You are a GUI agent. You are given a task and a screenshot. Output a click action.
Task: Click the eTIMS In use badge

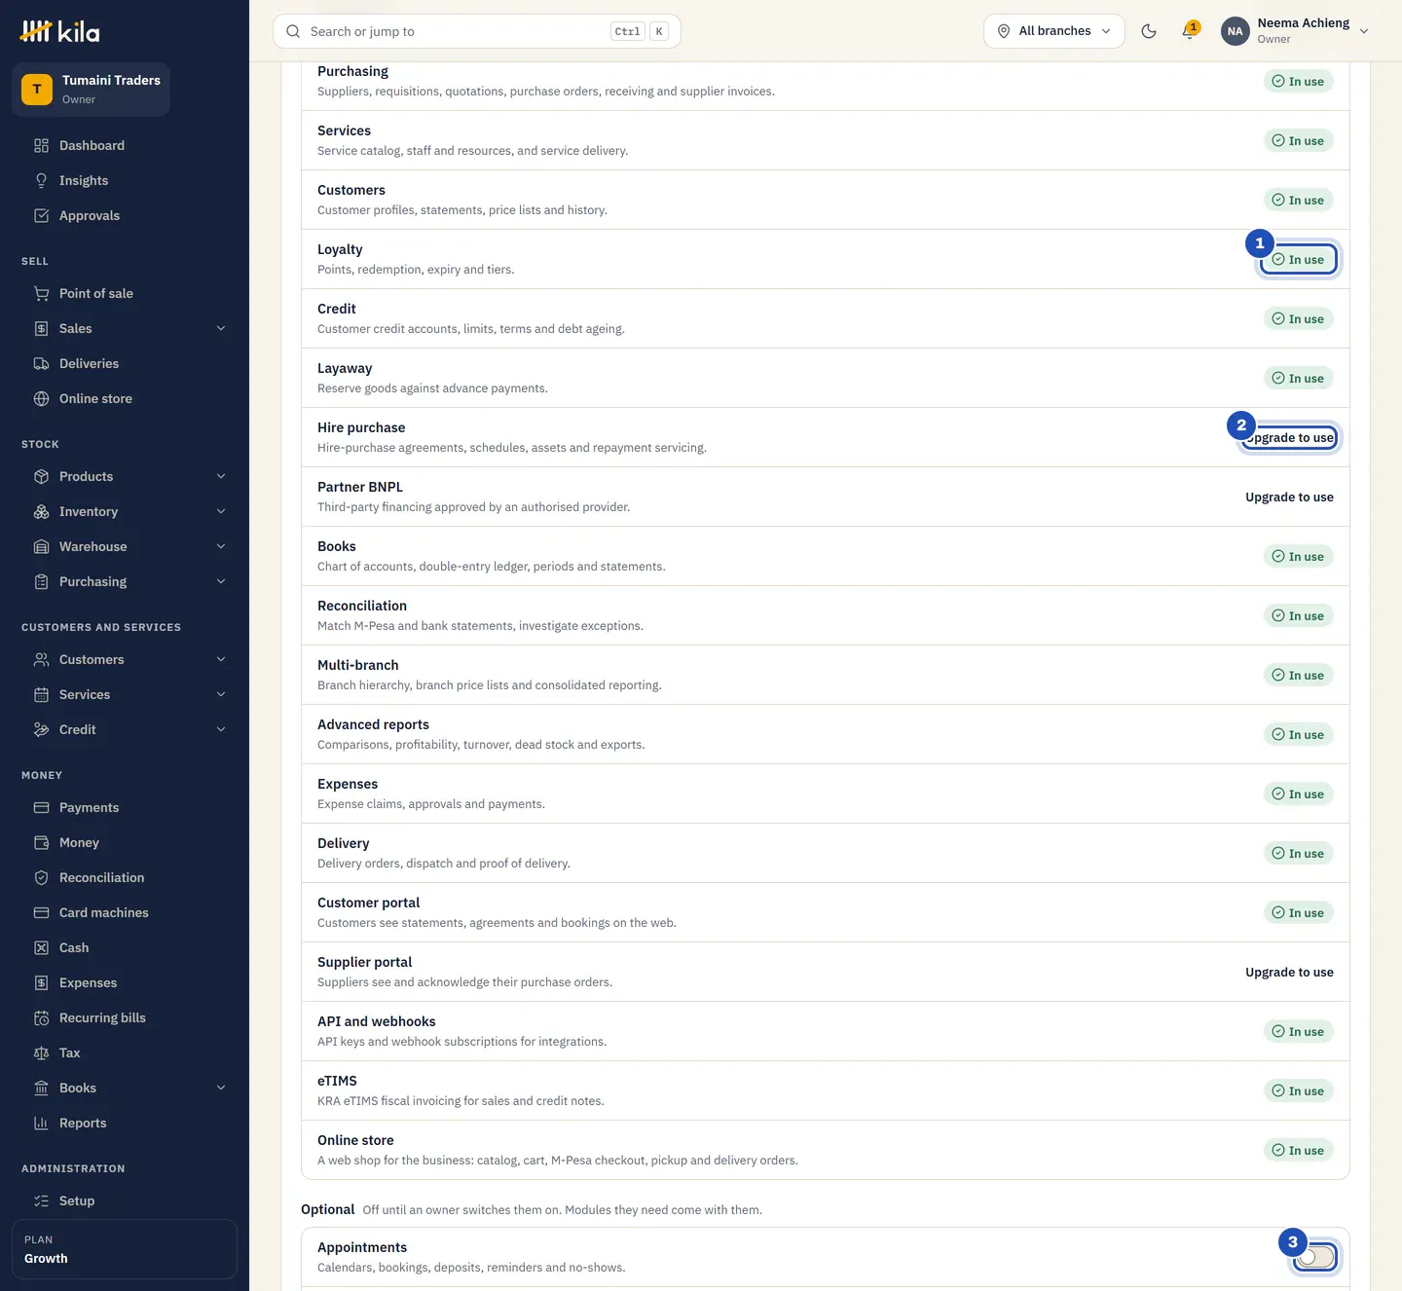pos(1299,1090)
